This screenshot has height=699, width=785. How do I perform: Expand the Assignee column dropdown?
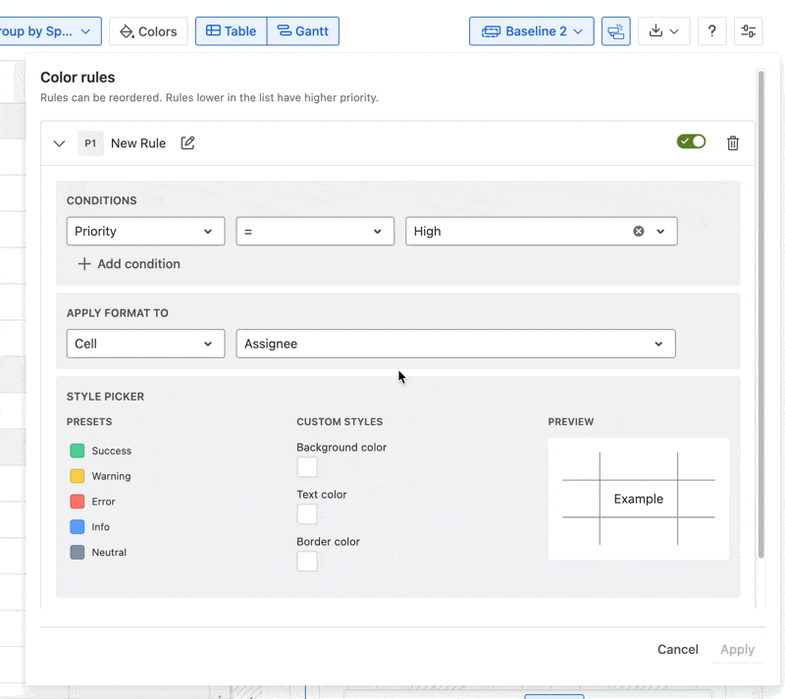pos(455,344)
